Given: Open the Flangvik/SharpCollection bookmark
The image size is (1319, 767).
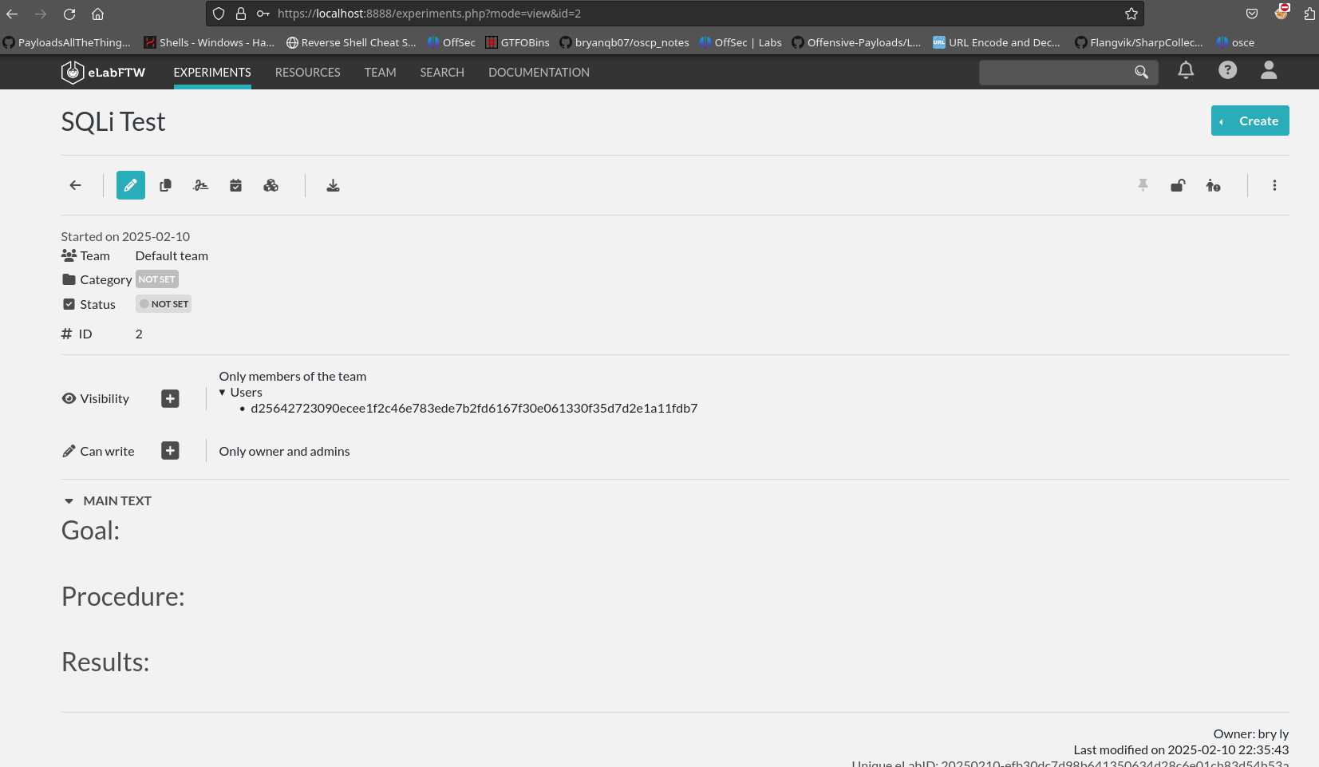Looking at the screenshot, I should 1139,42.
